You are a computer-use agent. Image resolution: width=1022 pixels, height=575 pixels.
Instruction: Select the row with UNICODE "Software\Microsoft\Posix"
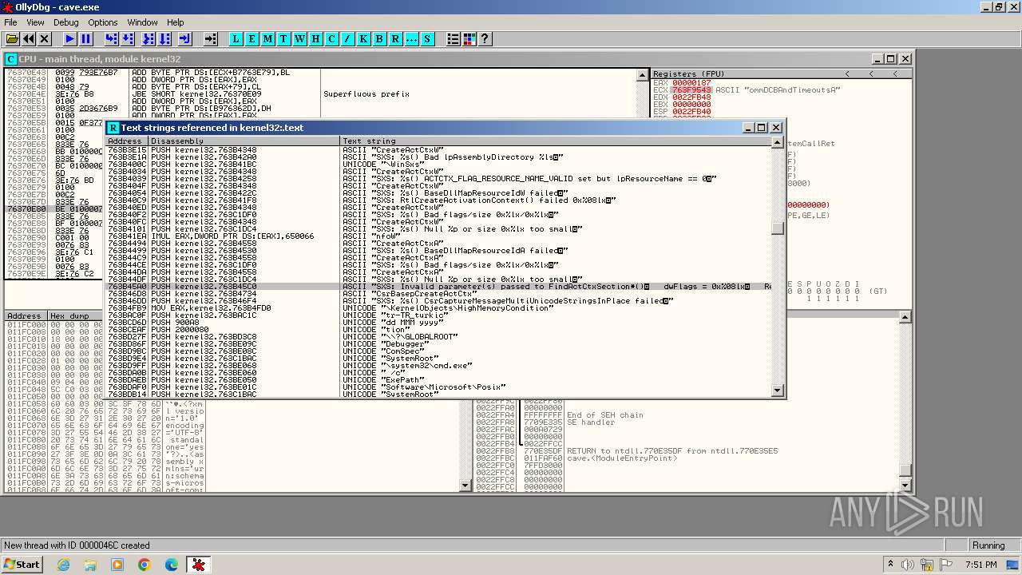(438, 387)
